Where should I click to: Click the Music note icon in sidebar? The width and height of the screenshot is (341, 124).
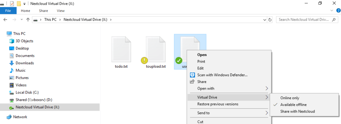click(x=12, y=71)
